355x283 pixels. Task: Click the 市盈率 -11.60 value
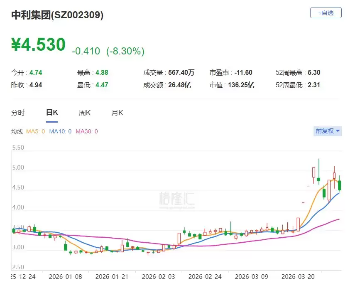pos(243,72)
